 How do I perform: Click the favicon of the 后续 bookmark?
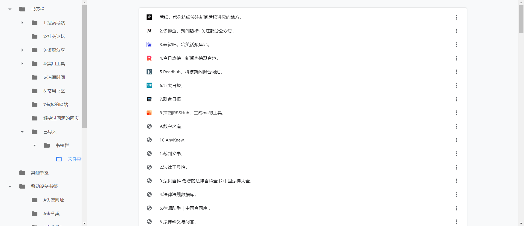coord(149,17)
